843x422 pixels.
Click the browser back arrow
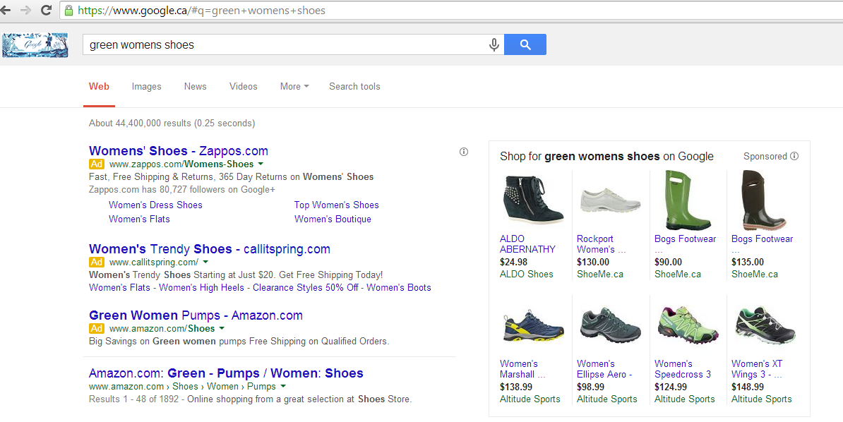[x=6, y=10]
